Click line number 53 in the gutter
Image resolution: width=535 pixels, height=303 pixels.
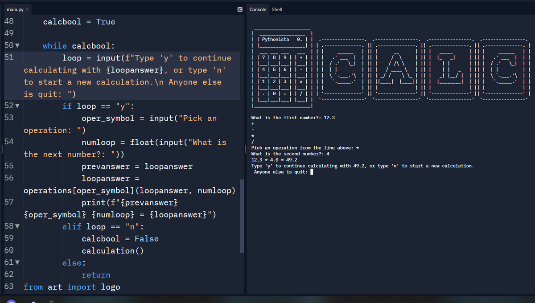9,118
